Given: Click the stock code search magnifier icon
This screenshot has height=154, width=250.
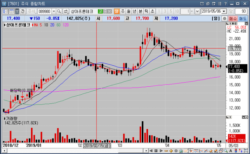Looking at the screenshot, I should 59,11.
